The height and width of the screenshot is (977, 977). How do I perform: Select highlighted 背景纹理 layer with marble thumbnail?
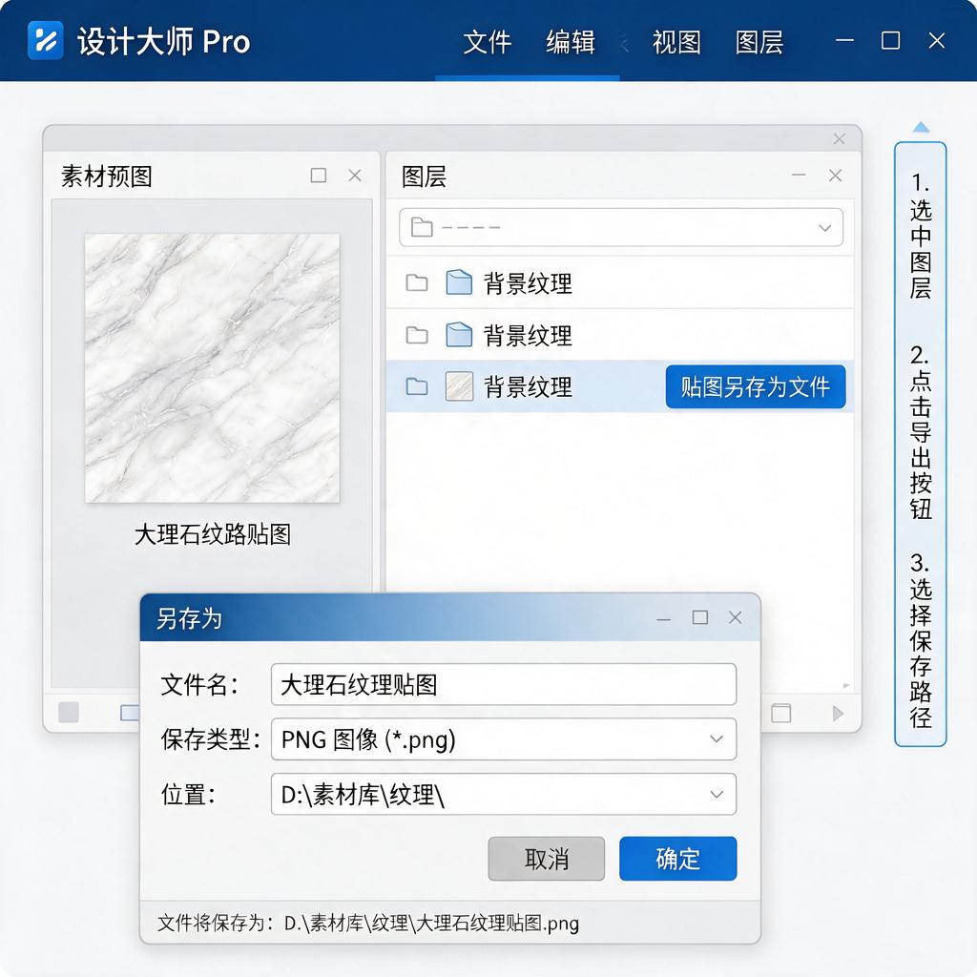(620, 386)
